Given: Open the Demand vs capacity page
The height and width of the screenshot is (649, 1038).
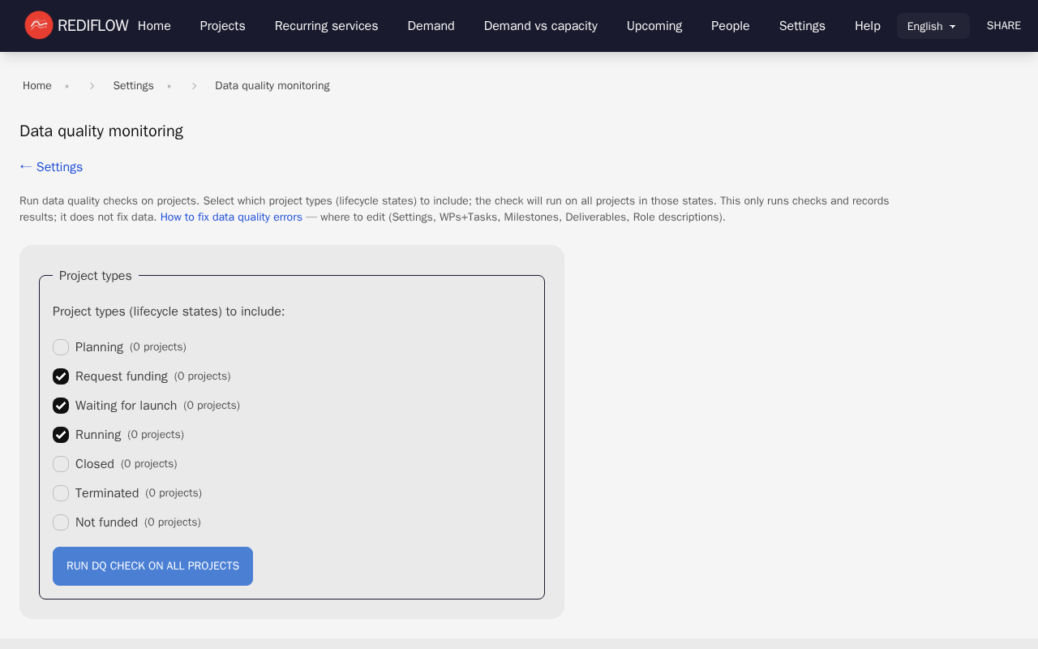Looking at the screenshot, I should tap(540, 26).
